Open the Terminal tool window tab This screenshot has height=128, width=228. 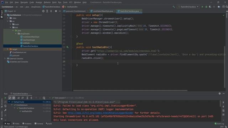pyautogui.click(x=39, y=124)
